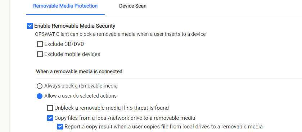Choose the Allow a user do selected actions radio button
This screenshot has height=132, width=302.
coord(40,96)
